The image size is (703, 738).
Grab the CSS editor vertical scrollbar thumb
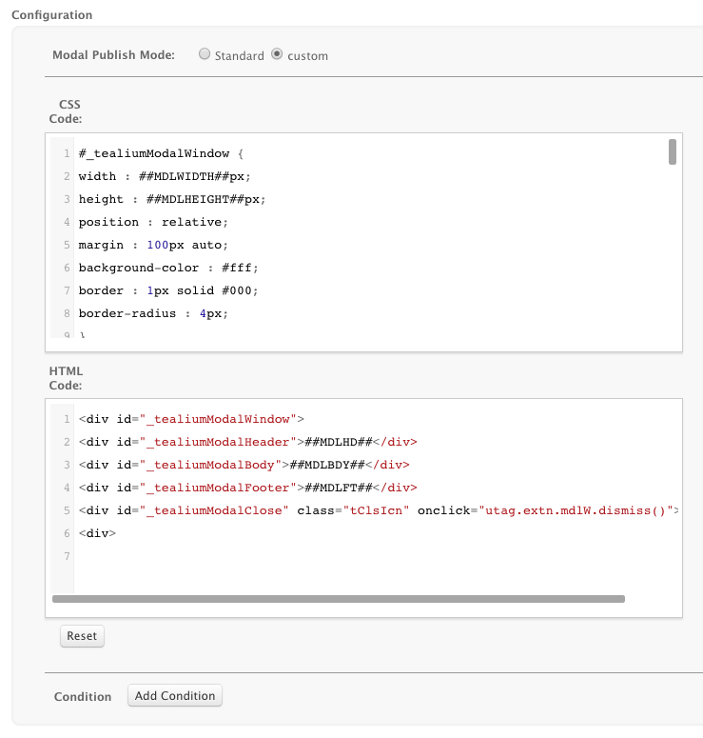673,152
